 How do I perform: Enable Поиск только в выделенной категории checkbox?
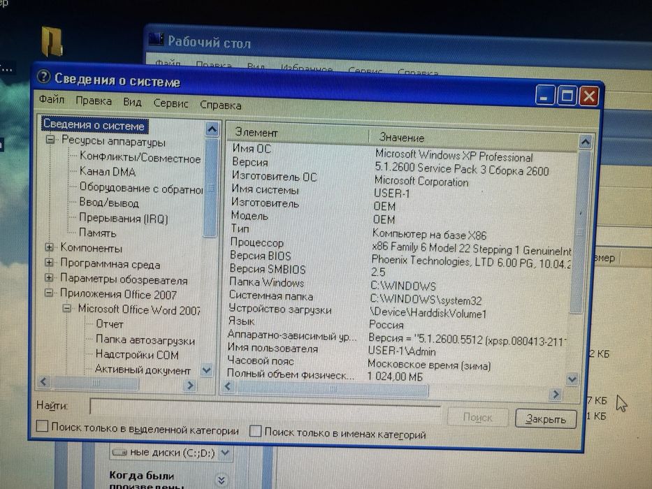42,426
